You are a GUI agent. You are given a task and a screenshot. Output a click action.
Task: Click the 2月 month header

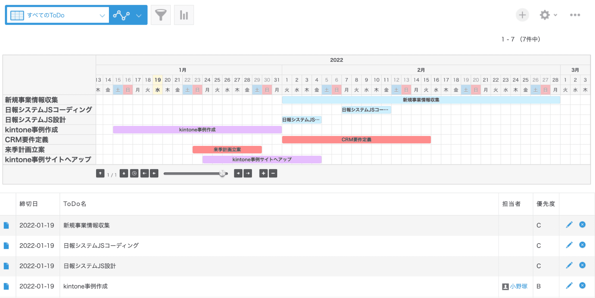[421, 70]
